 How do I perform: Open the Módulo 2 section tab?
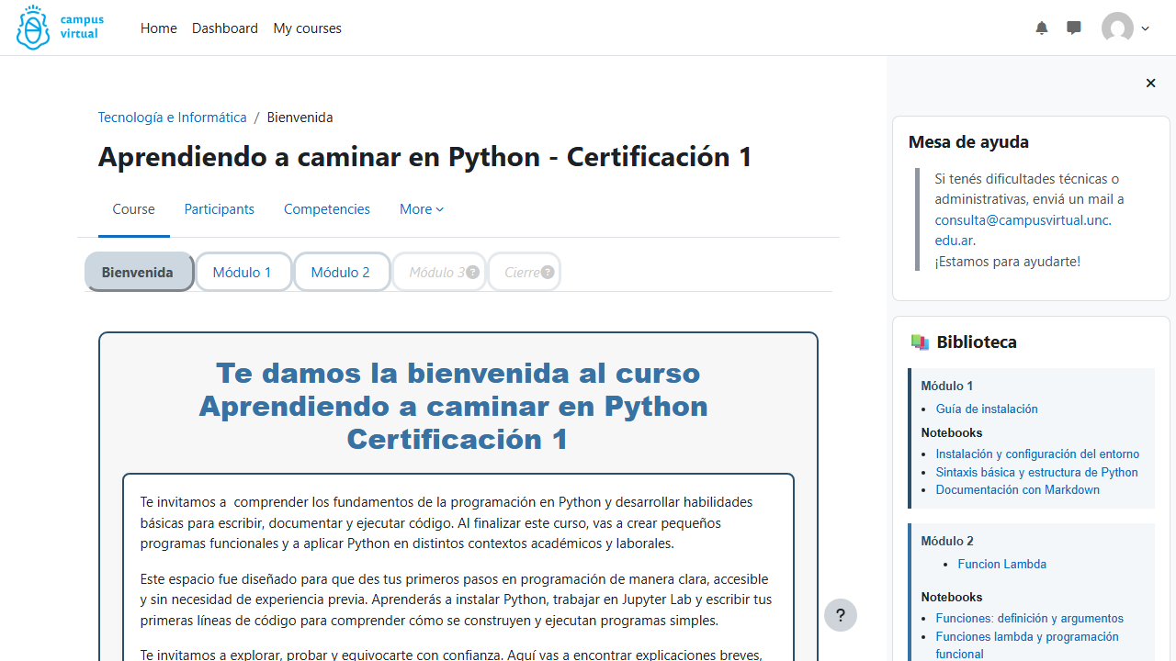tap(341, 272)
